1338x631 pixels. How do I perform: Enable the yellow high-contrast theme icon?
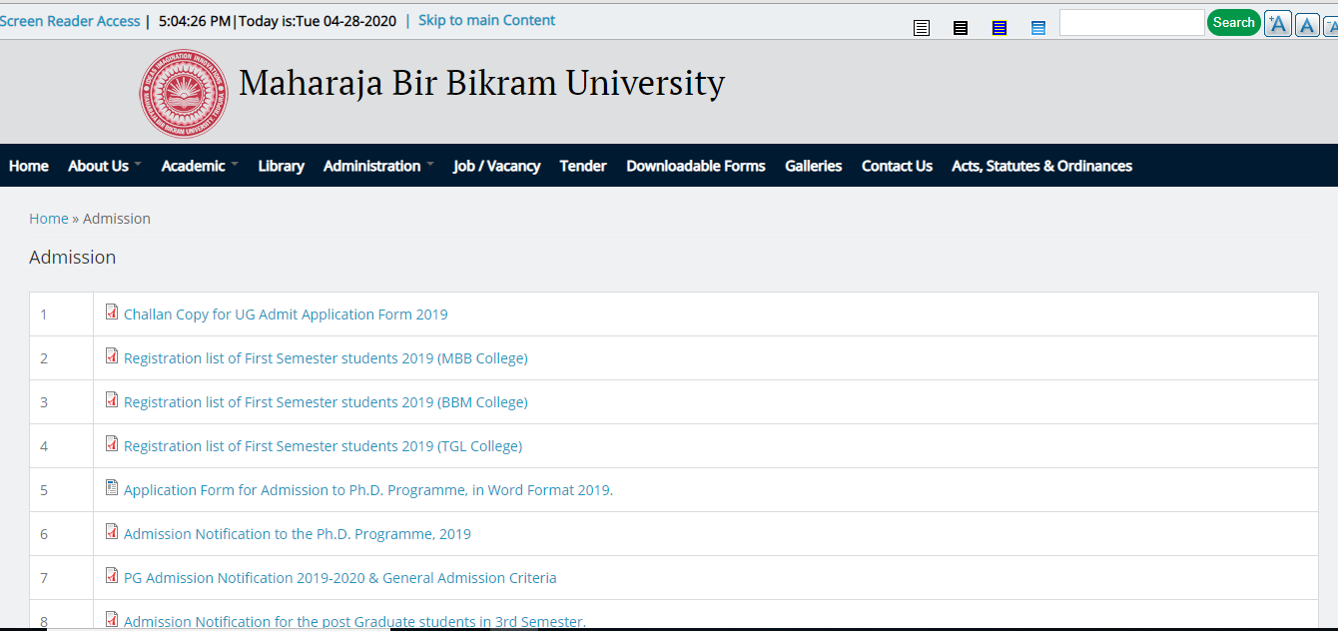tap(999, 27)
